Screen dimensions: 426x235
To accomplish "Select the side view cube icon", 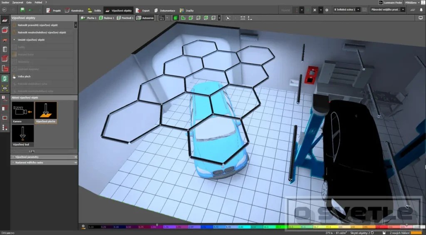I will 198,18.
